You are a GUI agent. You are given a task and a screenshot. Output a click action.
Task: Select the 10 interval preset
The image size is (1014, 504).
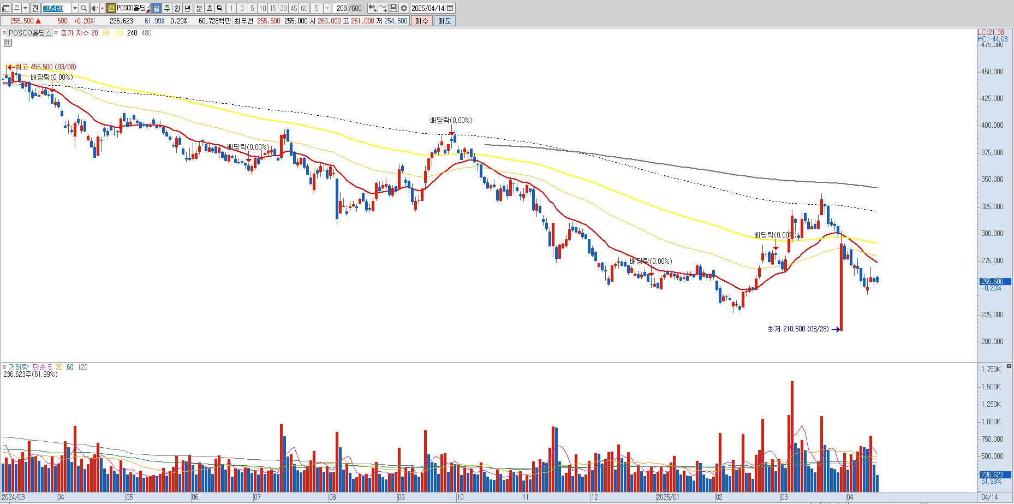[x=263, y=8]
